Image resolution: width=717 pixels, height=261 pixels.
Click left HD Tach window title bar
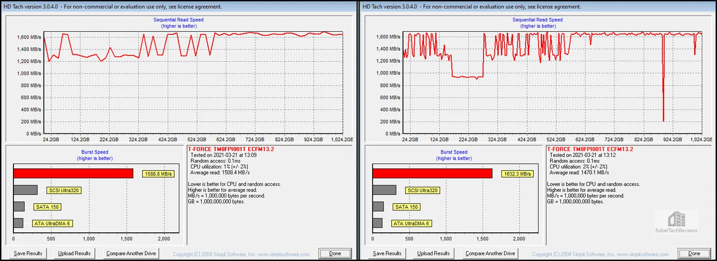click(178, 6)
